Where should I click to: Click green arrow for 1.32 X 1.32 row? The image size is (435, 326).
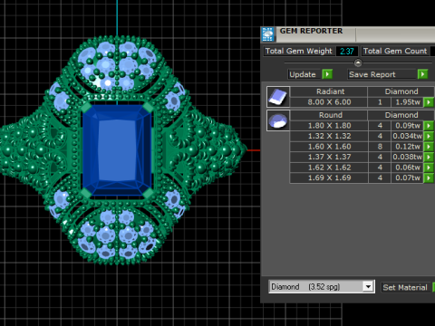pos(429,136)
